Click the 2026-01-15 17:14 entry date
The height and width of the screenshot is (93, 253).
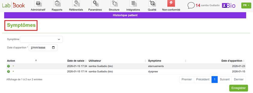(x=77, y=71)
